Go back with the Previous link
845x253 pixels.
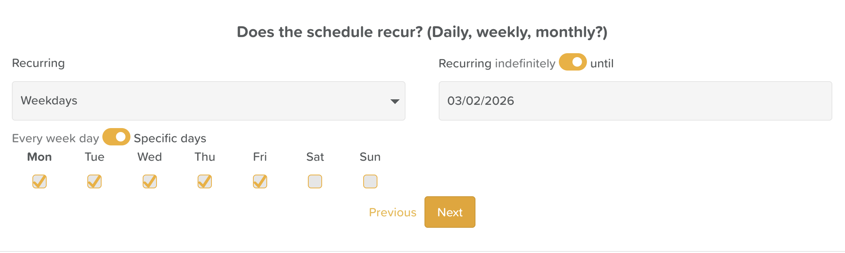pyautogui.click(x=392, y=212)
